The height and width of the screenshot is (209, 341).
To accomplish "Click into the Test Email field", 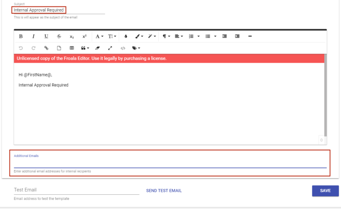I will 76,190.
